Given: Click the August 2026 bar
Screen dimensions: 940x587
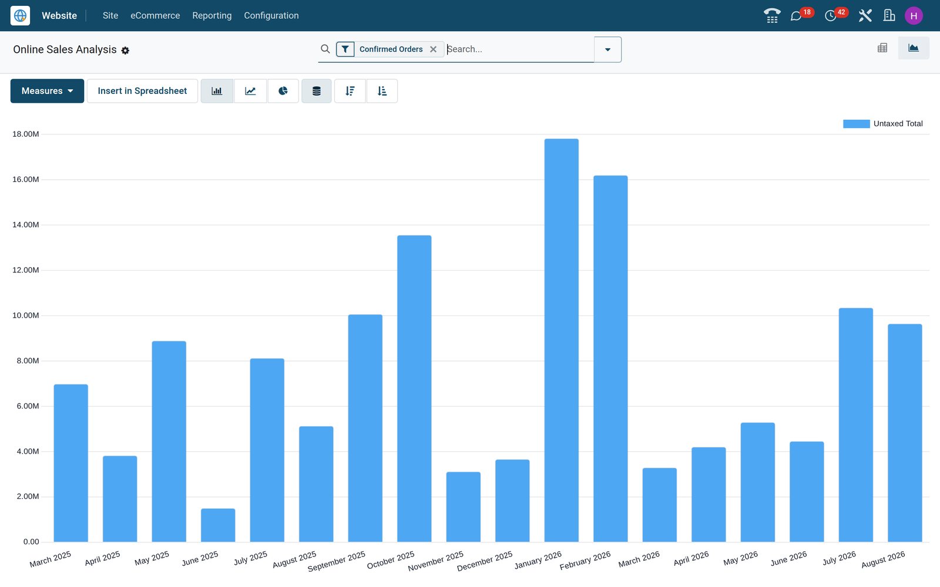Looking at the screenshot, I should [x=905, y=433].
